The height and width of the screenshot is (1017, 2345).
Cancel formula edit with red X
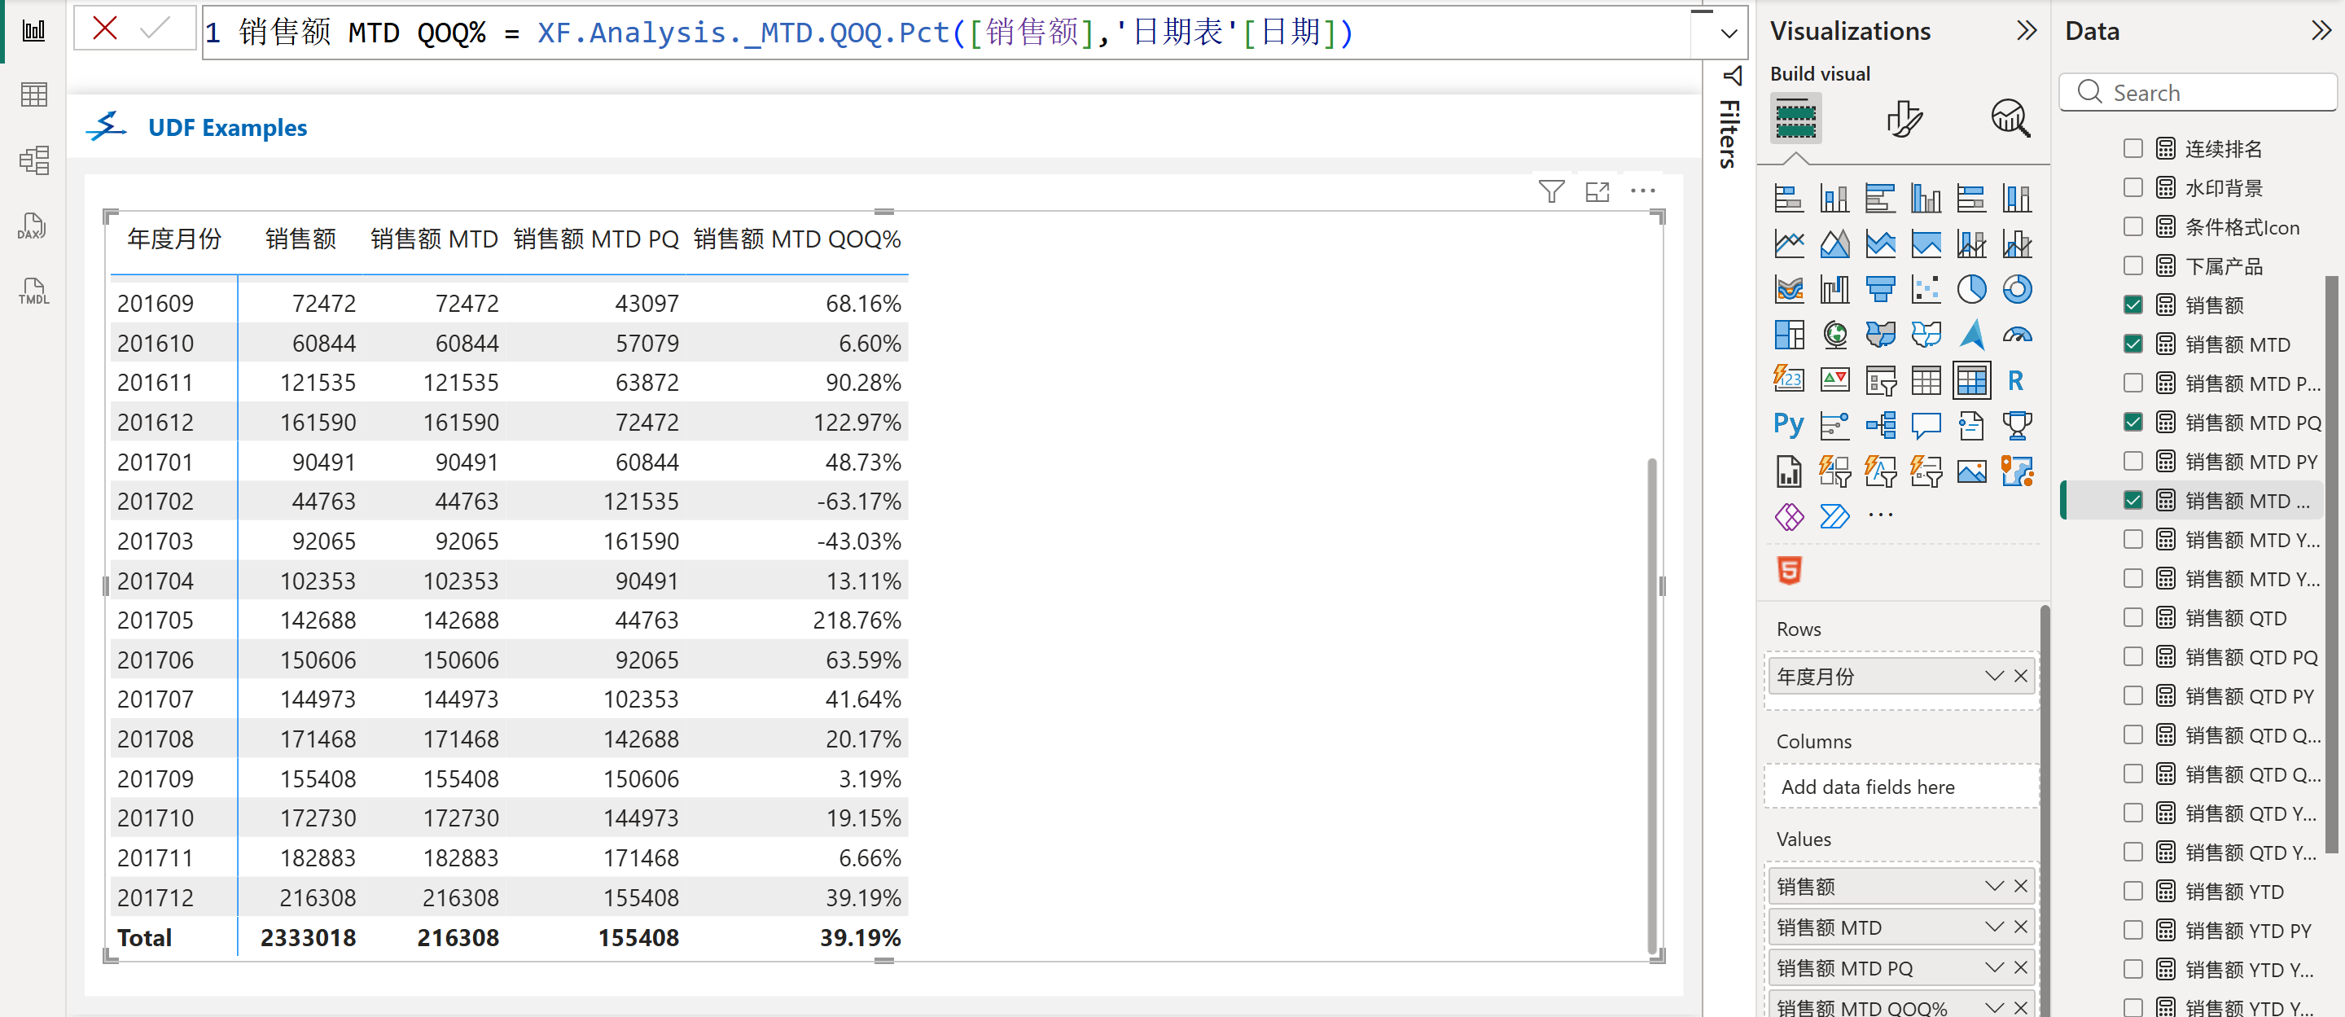point(106,29)
